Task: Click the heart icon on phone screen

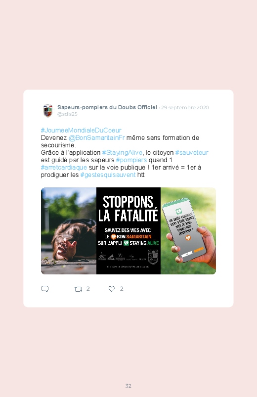Action: pyautogui.click(x=188, y=238)
